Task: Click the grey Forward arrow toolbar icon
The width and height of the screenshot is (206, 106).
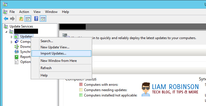Action: tap(12, 19)
